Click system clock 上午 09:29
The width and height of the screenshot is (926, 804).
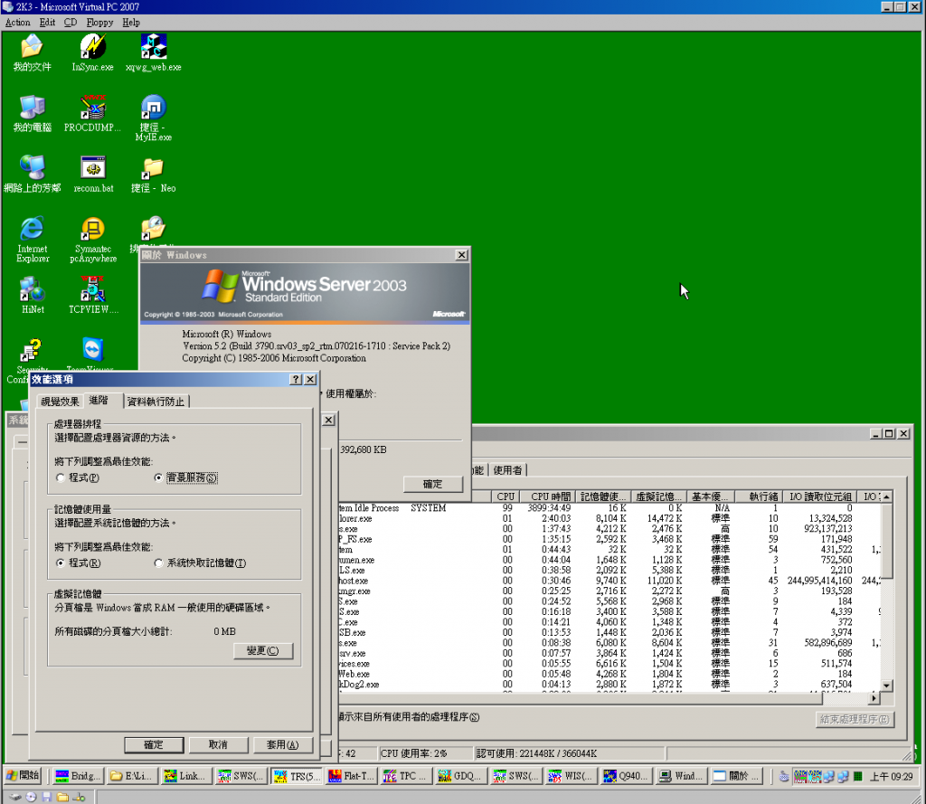pyautogui.click(x=891, y=776)
